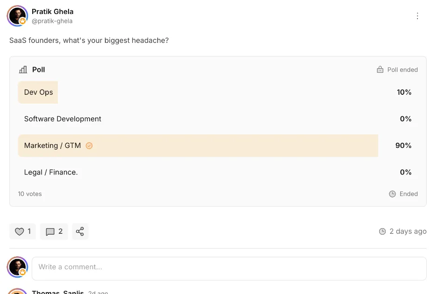Screen dimensions: 437x294
Task: Click the share post icon
Action: pyautogui.click(x=80, y=231)
